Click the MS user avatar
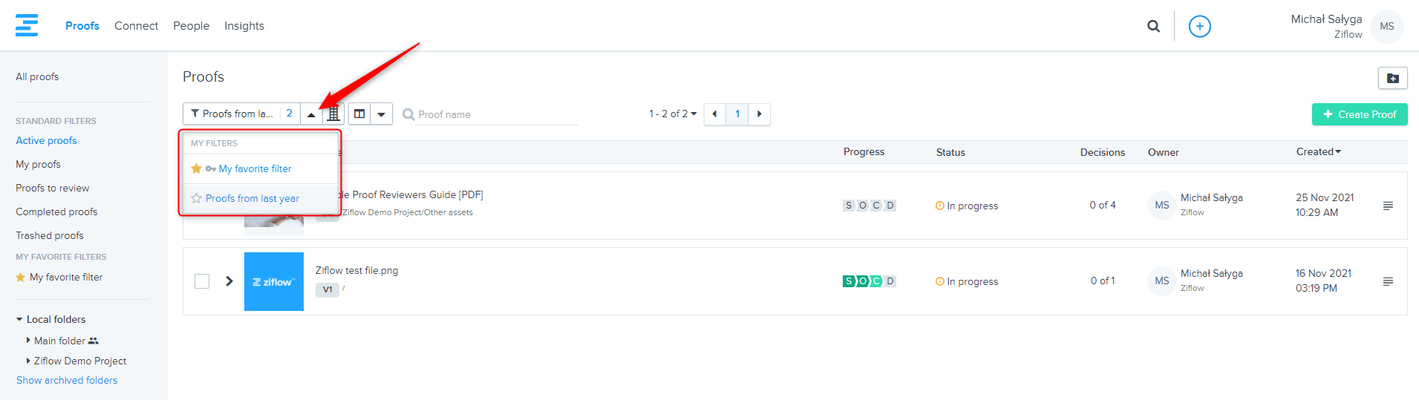The image size is (1419, 400). [x=1386, y=26]
